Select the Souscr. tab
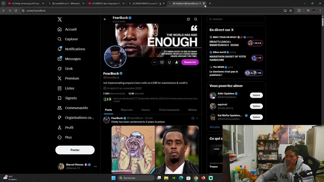Viewport: 324px width, 182px height. coord(146,110)
